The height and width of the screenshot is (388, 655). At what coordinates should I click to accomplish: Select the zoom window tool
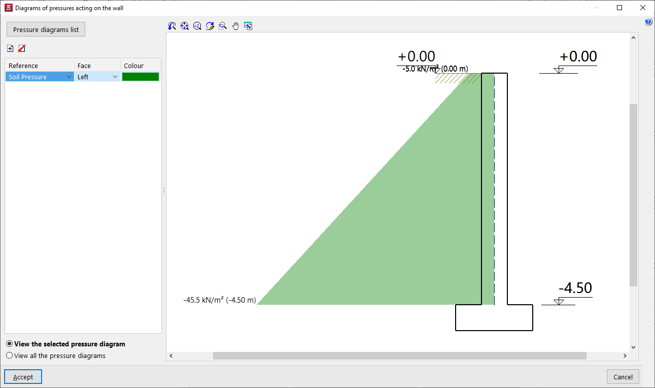223,26
